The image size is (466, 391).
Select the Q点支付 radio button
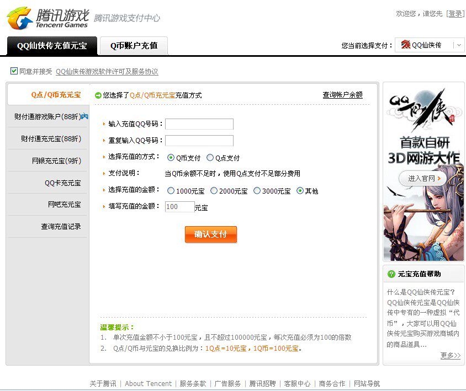(x=210, y=158)
